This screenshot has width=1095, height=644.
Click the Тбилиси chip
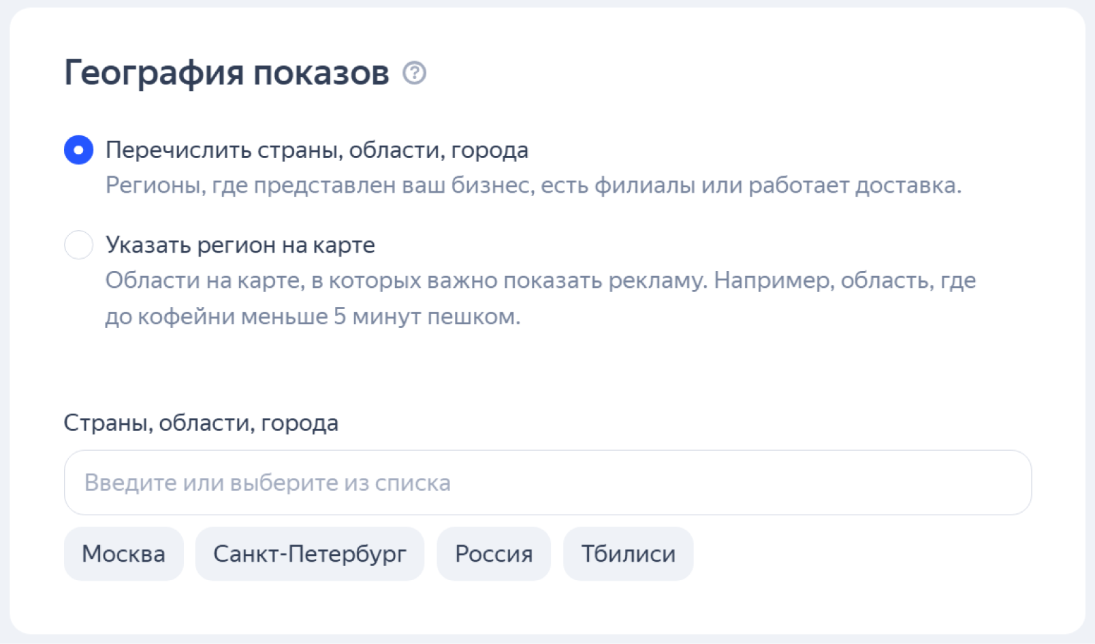coord(627,553)
